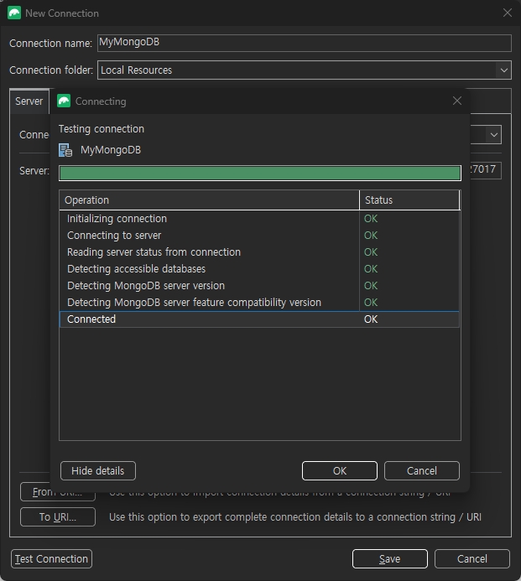
Task: Click the MyMongoDB server database icon
Action: pyautogui.click(x=65, y=150)
